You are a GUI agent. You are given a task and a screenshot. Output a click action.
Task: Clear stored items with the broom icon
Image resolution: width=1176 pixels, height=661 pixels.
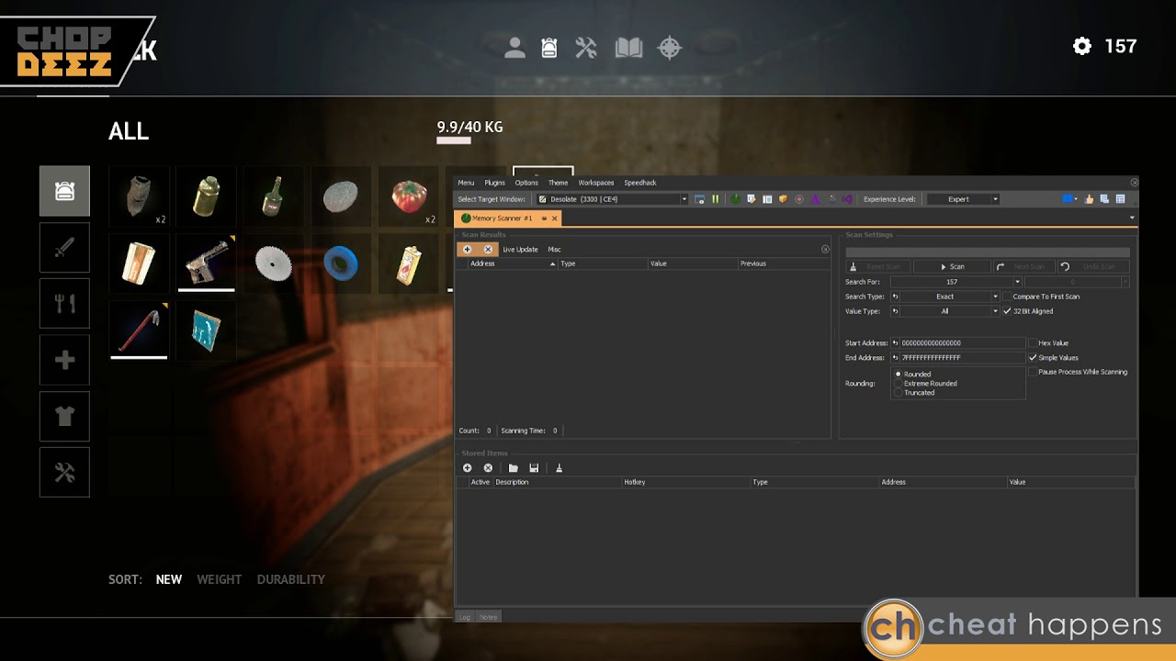(x=559, y=468)
